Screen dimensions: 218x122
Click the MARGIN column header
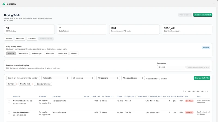[180, 97]
